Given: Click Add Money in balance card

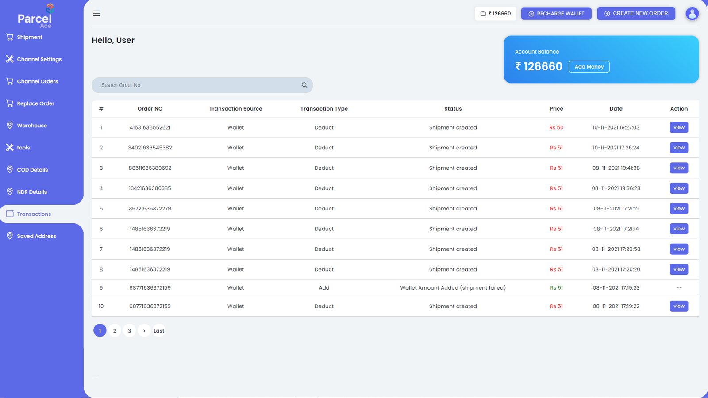Looking at the screenshot, I should click(x=589, y=67).
